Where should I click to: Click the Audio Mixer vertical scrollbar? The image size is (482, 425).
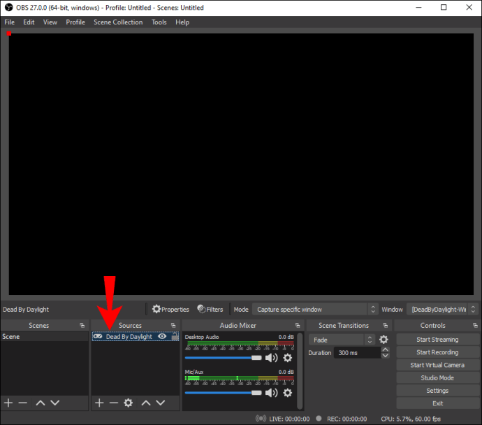(300, 370)
